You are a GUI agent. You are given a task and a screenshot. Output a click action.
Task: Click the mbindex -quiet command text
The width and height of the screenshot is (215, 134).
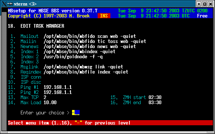point(80,51)
